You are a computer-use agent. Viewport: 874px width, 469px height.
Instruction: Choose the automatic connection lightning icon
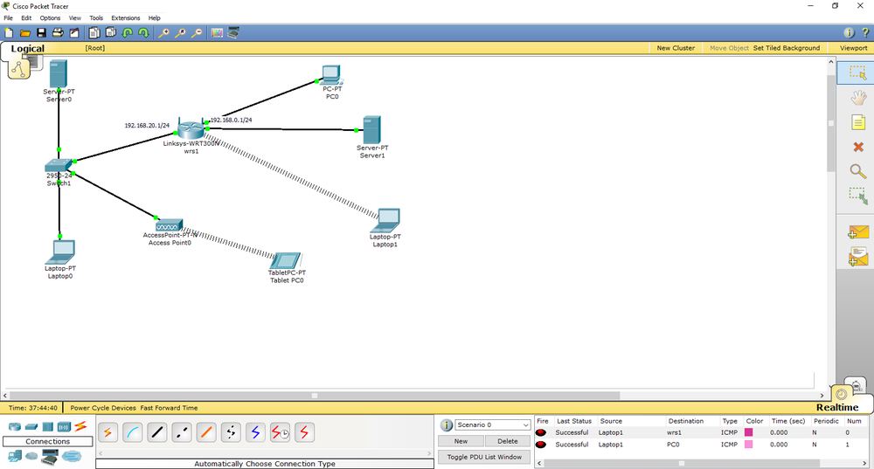(108, 432)
